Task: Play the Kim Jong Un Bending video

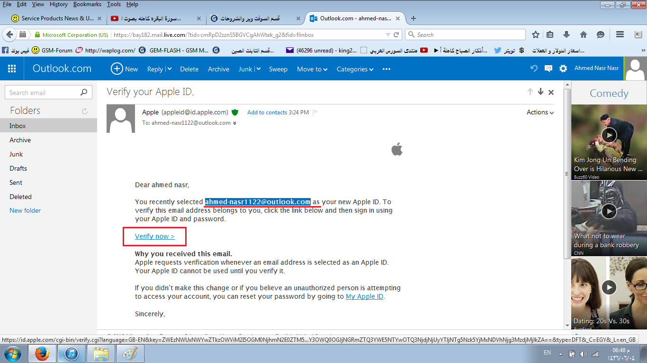Action: tap(609, 135)
